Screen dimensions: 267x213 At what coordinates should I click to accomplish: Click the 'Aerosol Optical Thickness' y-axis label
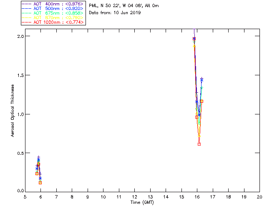13,111
